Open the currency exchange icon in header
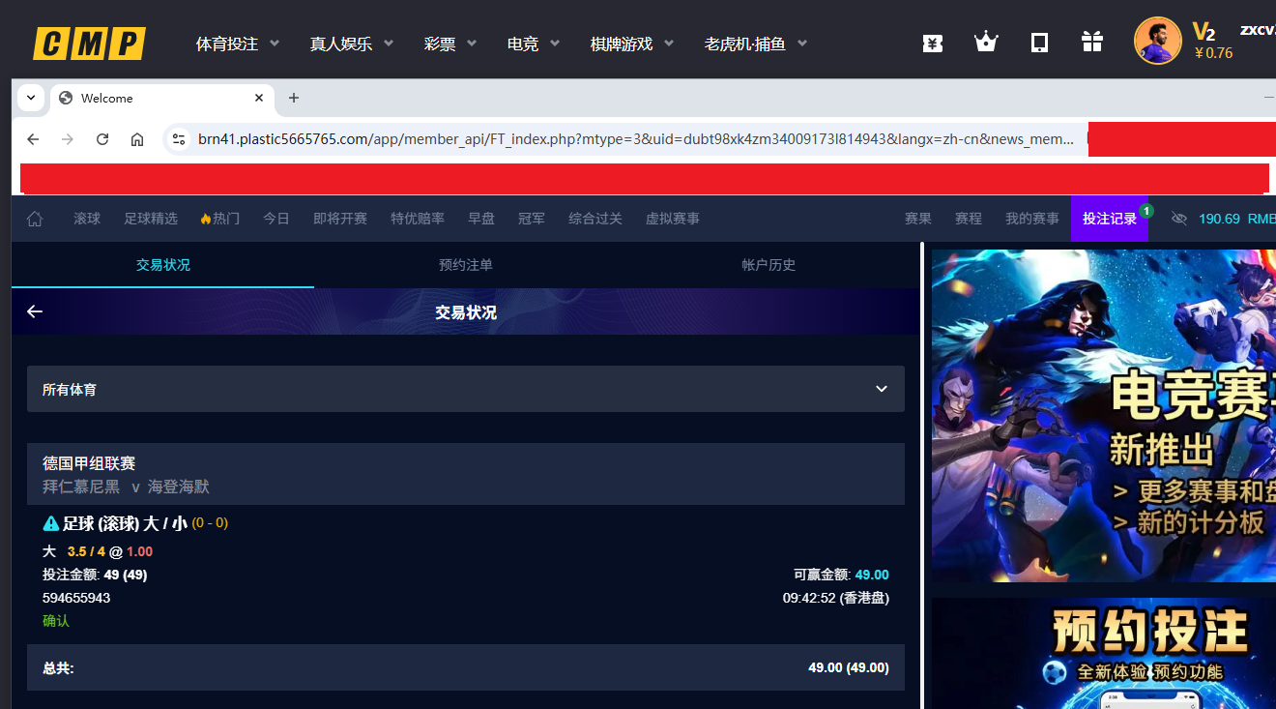This screenshot has height=709, width=1276. coord(933,43)
